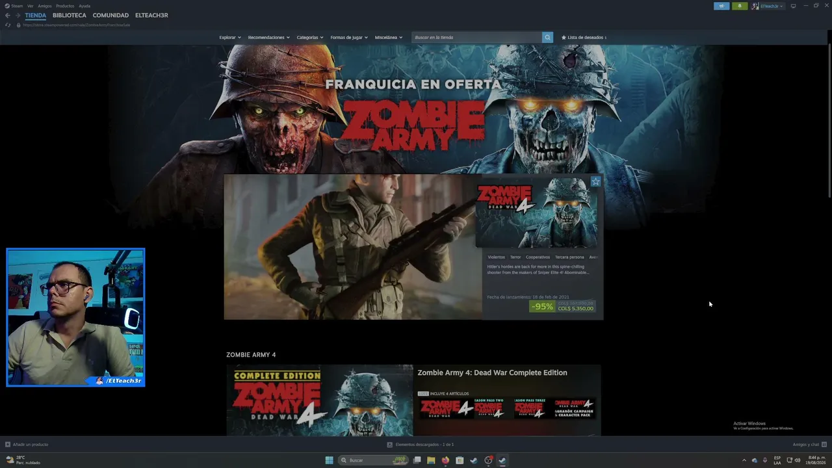Open the Windows Start menu
This screenshot has width=832, height=468.
330,460
